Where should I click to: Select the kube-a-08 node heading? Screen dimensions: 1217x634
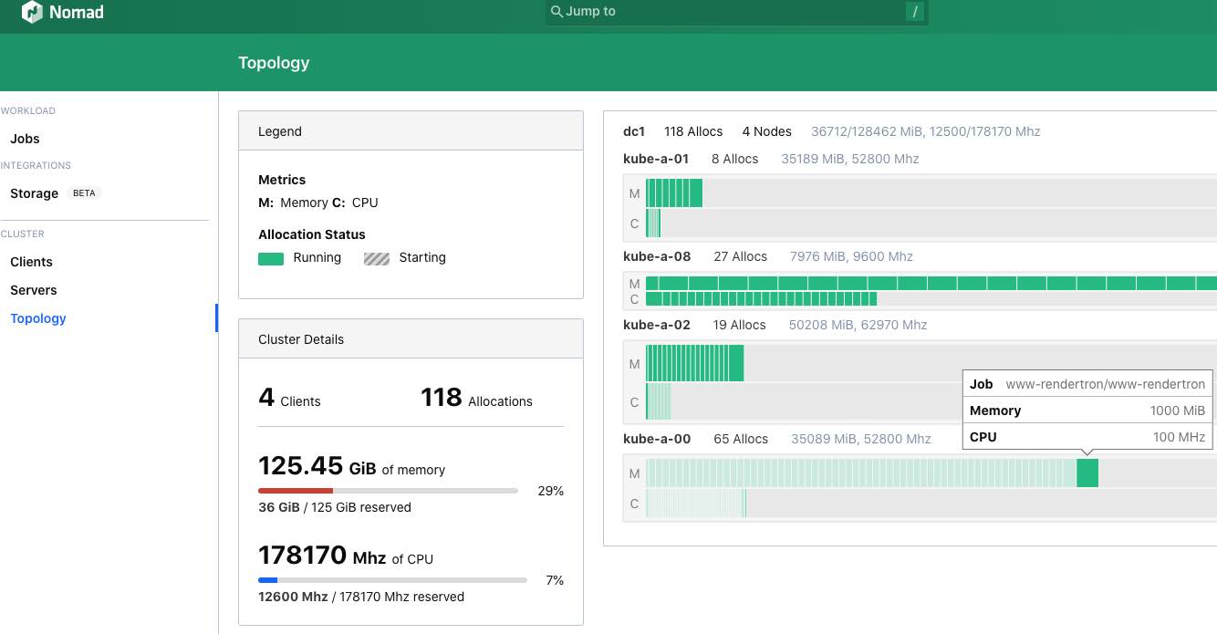[657, 256]
